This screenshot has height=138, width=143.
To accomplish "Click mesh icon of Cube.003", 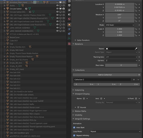I will coord(8,41).
